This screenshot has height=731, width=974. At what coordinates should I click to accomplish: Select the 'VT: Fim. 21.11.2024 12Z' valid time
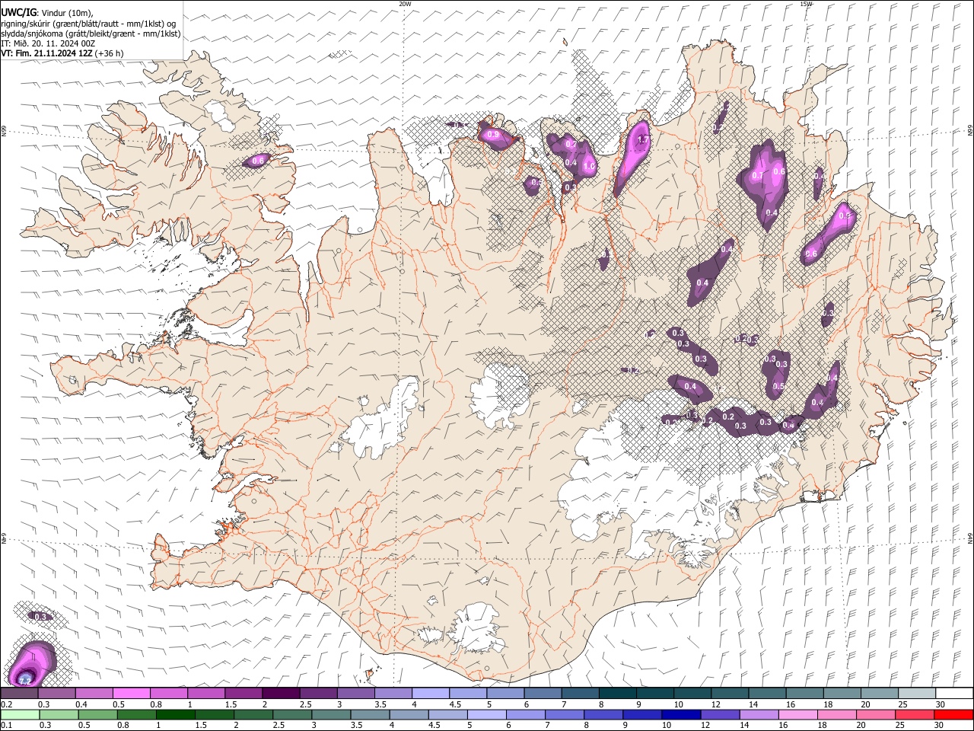coord(47,53)
